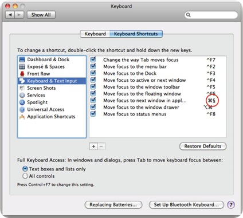
Task: Uncheck 'Change the way Tab moves focus'
Action: click(x=93, y=60)
